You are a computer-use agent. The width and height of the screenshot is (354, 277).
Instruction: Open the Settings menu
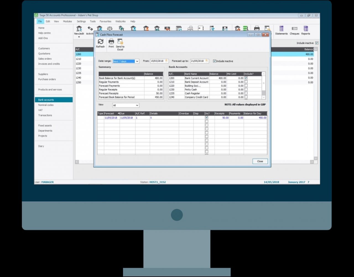81,21
